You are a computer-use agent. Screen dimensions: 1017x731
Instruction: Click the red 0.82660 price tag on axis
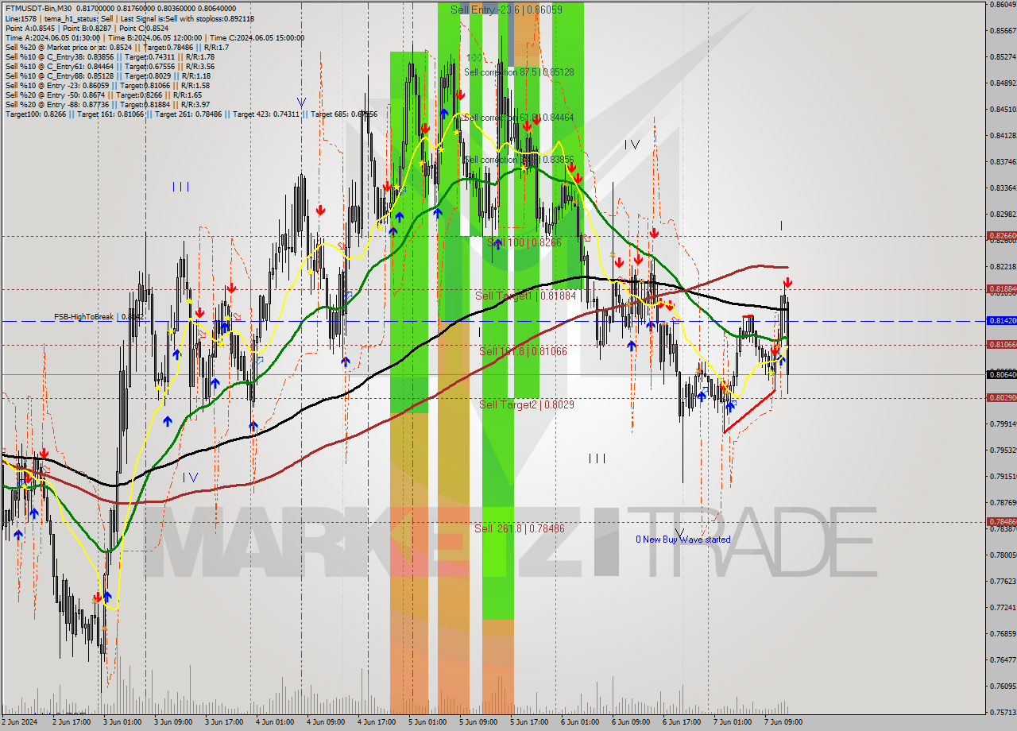click(x=1001, y=236)
